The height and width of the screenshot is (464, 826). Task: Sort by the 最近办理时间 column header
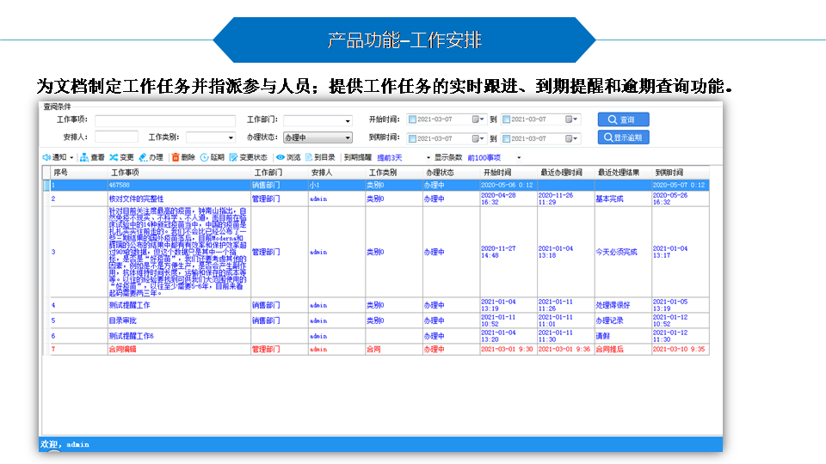566,173
